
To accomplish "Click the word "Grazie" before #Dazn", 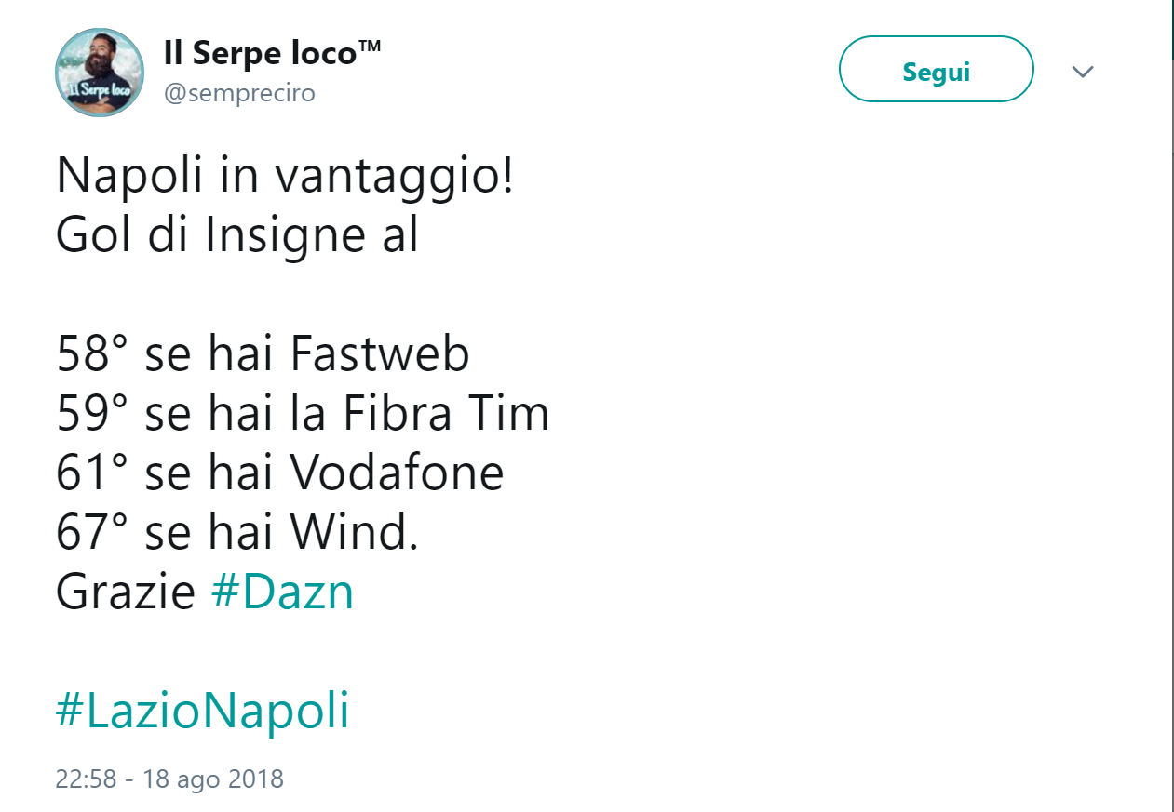I will click(x=126, y=592).
